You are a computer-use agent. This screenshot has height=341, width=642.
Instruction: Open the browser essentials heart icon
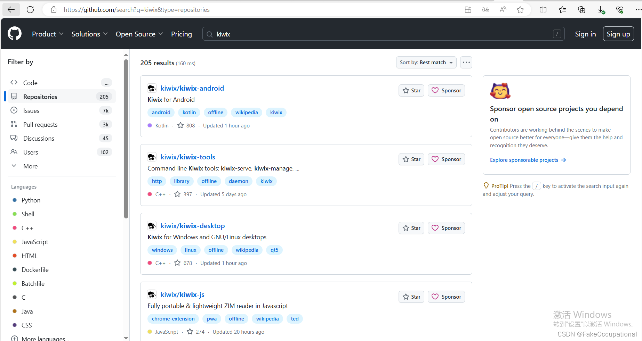(x=620, y=10)
